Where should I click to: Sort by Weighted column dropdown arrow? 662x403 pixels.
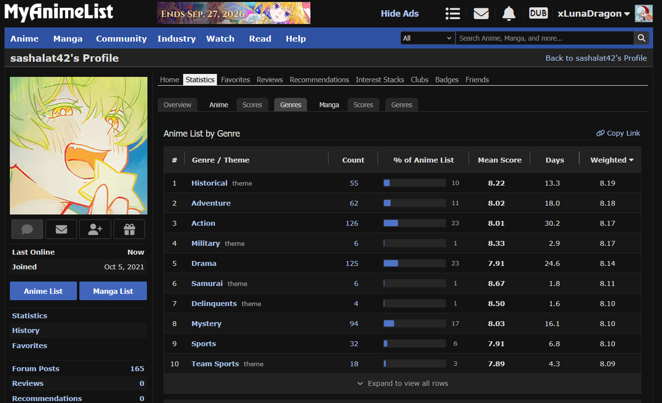tap(631, 160)
